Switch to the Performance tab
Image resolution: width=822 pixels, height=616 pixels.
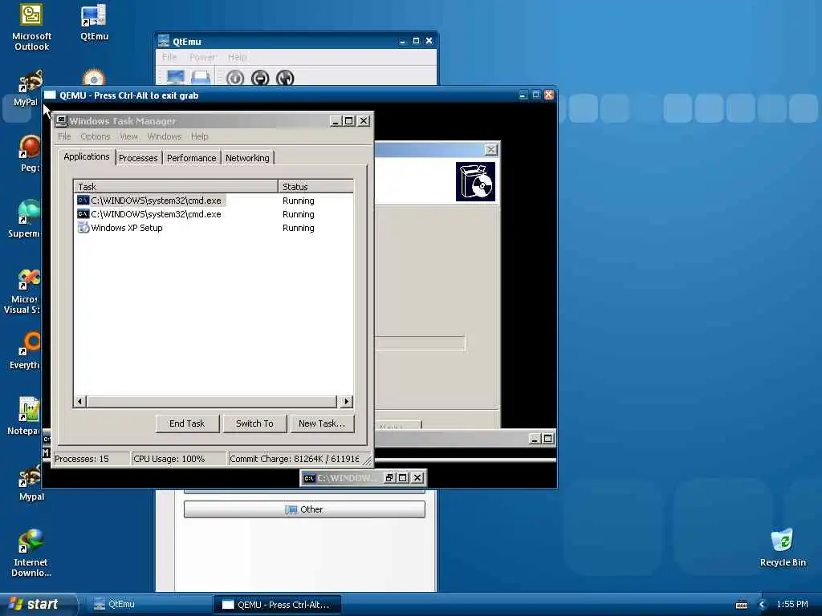191,158
